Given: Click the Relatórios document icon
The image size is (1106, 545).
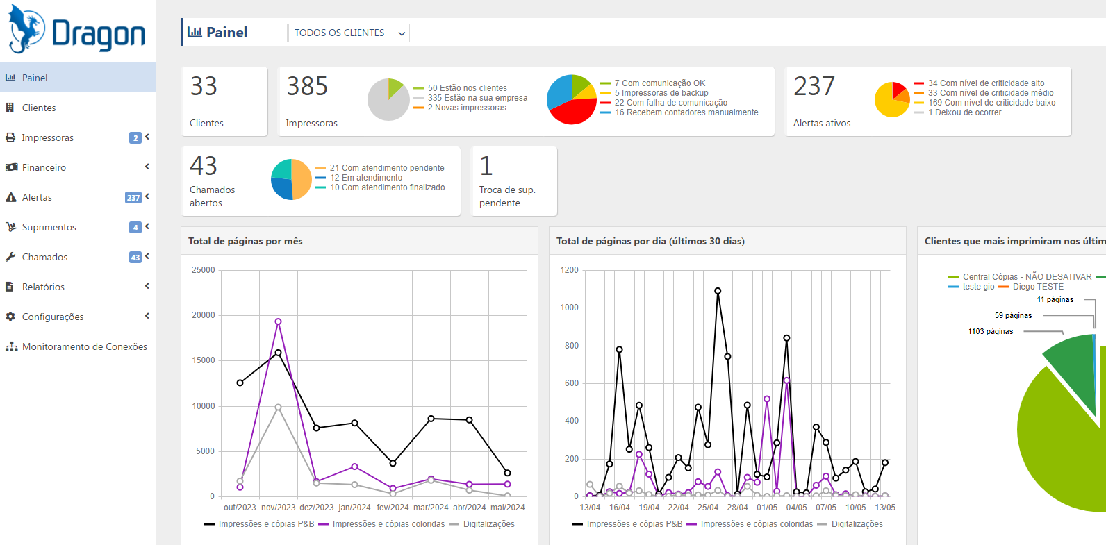Looking at the screenshot, I should pos(10,287).
